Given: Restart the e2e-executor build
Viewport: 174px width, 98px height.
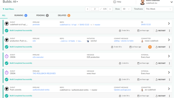Looking at the screenshot, I should [160, 63].
